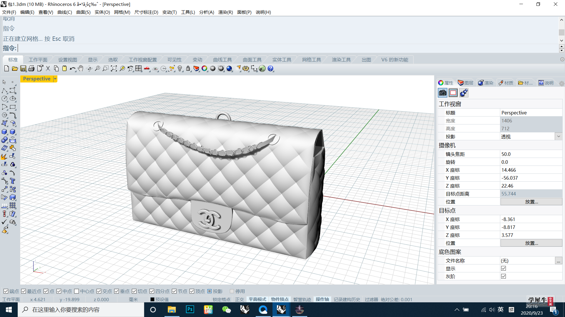Toggle 操作轴 gumball in status bar

pyautogui.click(x=322, y=299)
